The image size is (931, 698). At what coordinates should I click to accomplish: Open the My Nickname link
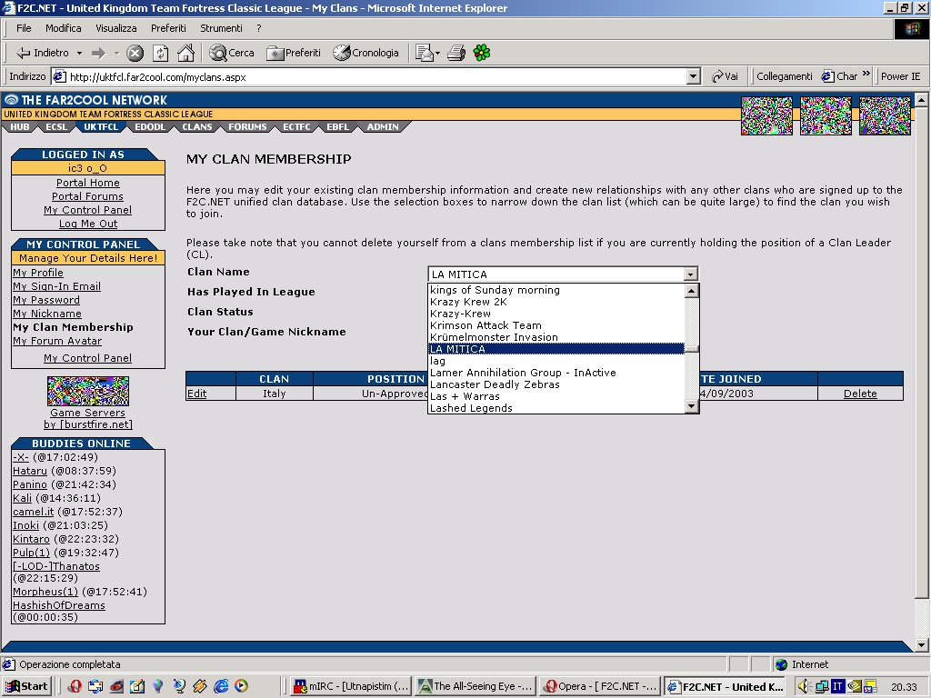(47, 314)
